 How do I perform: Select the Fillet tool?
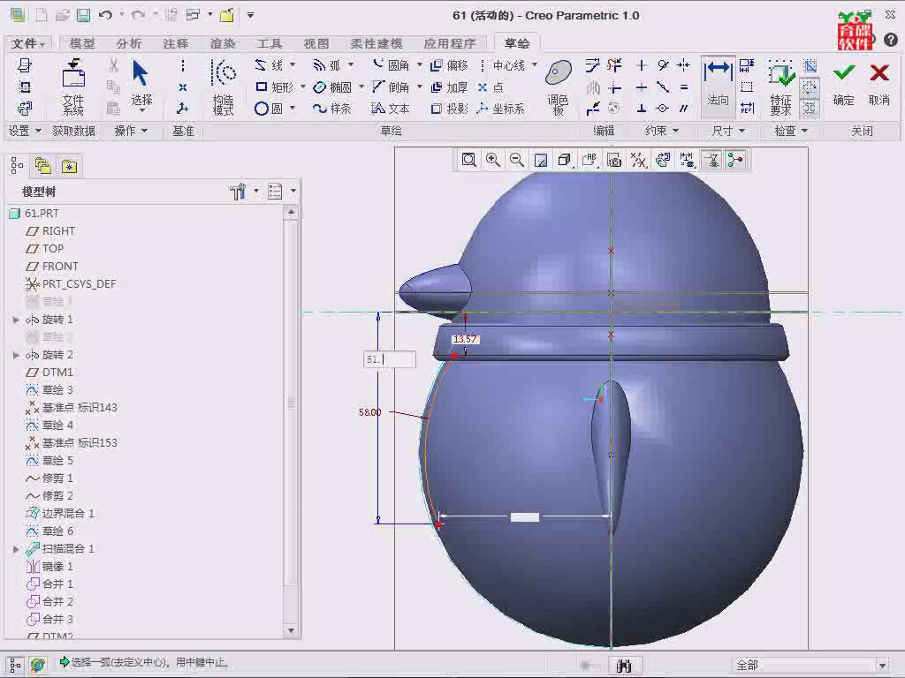[391, 65]
